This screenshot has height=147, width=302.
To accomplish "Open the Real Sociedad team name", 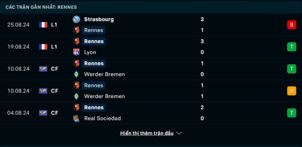I will (102, 118).
